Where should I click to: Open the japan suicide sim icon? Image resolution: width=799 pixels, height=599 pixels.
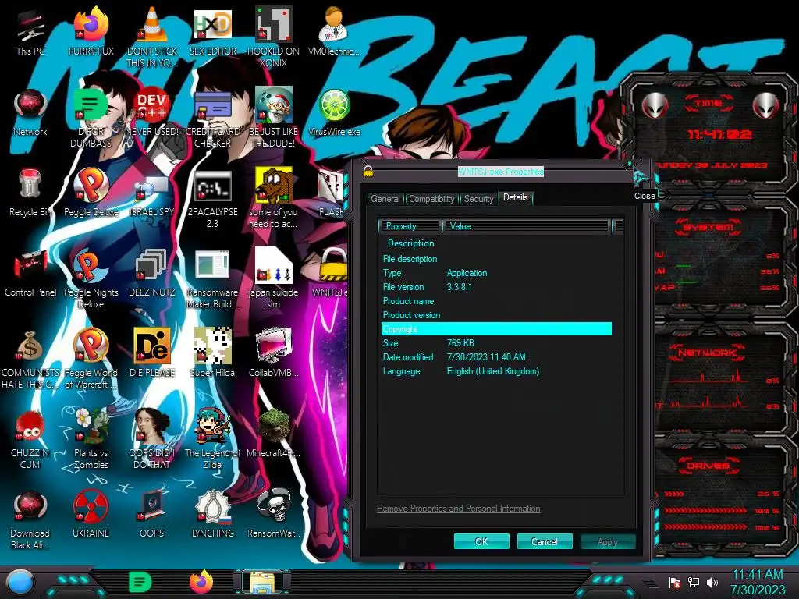point(273,278)
